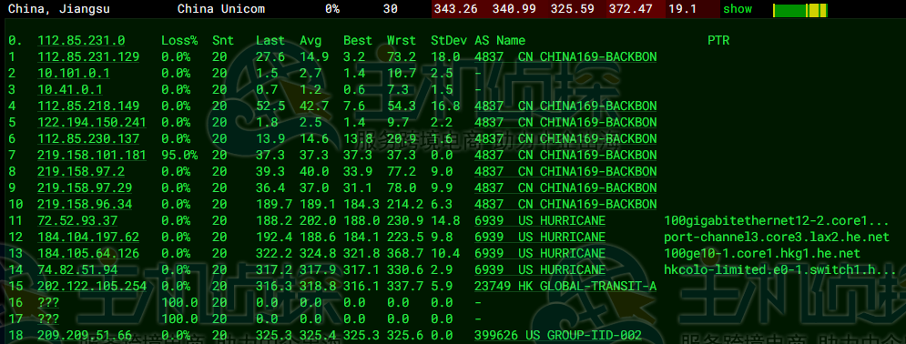This screenshot has width=906, height=344.
Task: Open IP address 112.85.231.129 link
Action: tap(88, 56)
